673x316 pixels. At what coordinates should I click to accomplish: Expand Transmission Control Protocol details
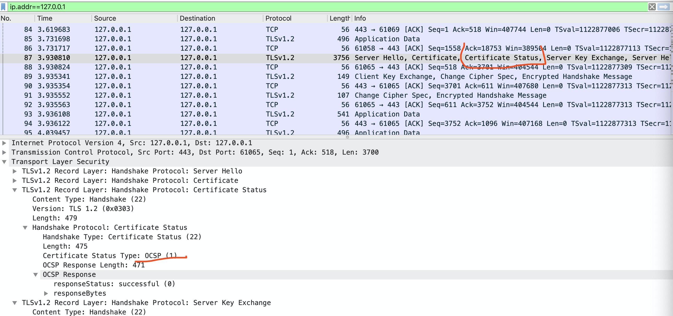pos(4,152)
